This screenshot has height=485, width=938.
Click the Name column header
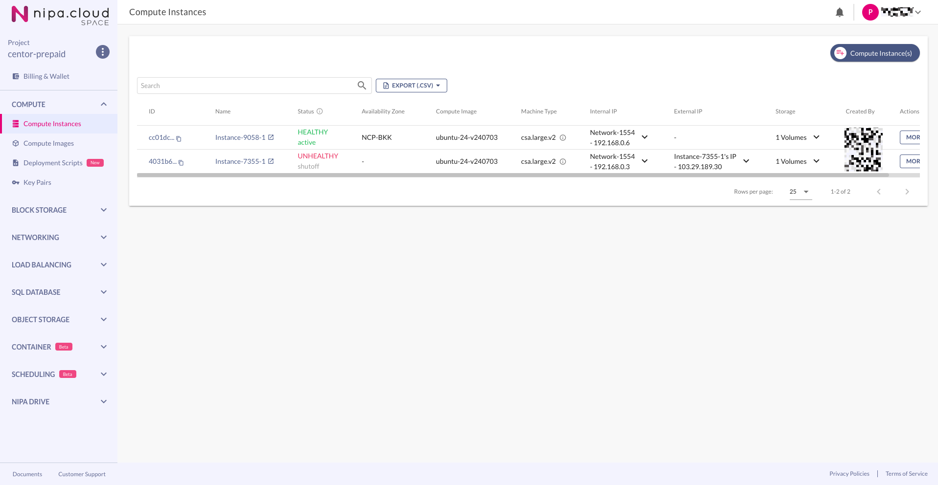click(x=223, y=111)
